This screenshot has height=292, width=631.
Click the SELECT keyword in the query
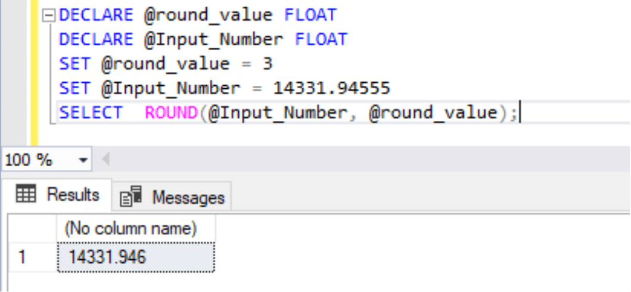[91, 113]
